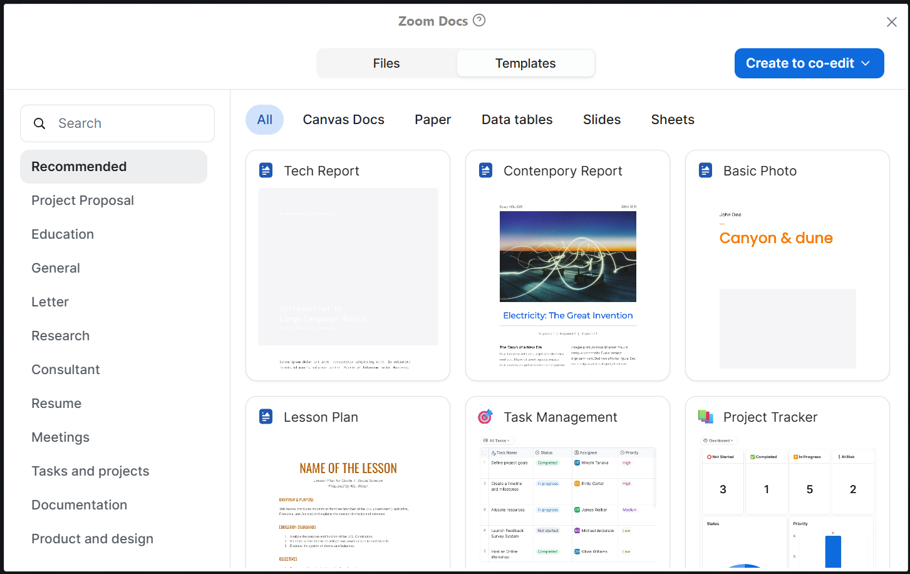Viewport: 910px width, 574px height.
Task: Close the Zoom Docs dialog
Action: click(891, 22)
